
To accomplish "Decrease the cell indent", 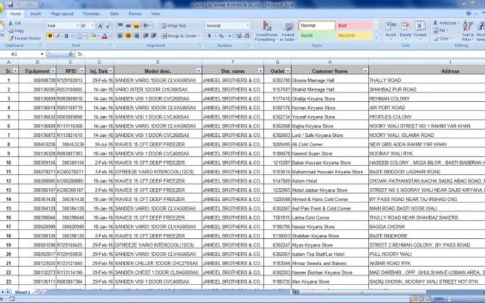I will click(x=145, y=36).
